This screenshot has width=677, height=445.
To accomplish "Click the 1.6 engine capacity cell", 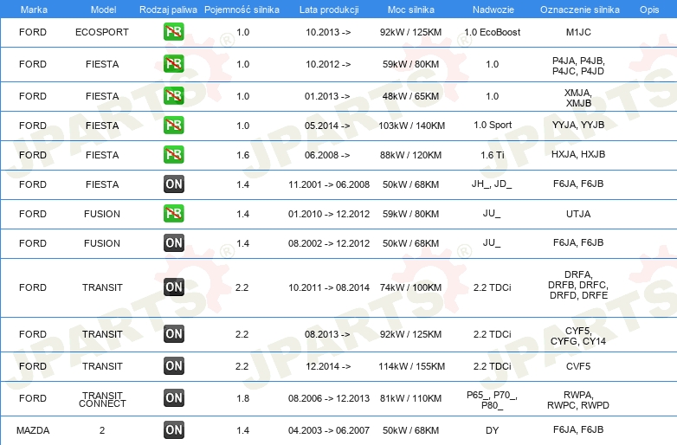I will point(242,155).
